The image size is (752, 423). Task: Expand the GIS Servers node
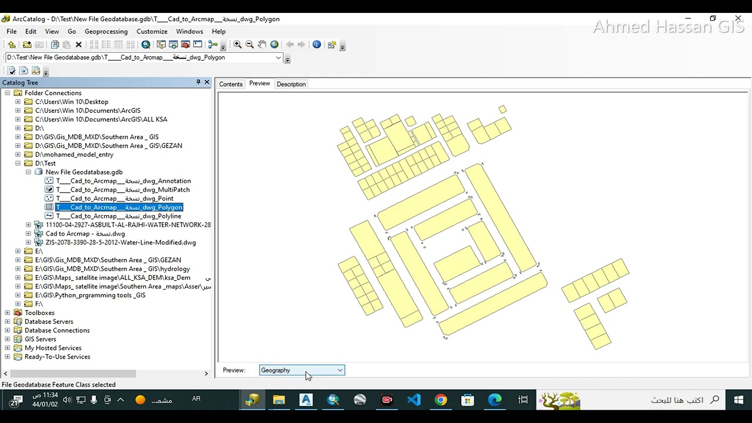tap(8, 339)
